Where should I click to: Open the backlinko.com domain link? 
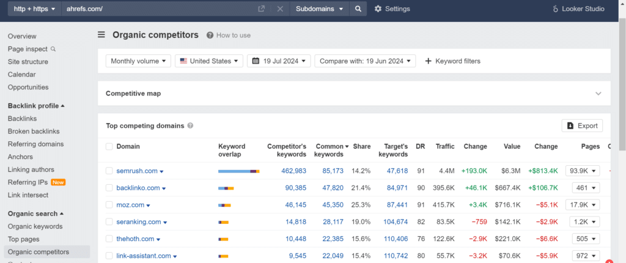pyautogui.click(x=138, y=188)
